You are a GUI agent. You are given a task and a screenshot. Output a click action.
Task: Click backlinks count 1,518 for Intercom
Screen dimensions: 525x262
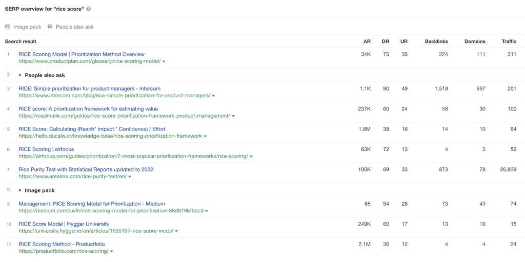pyautogui.click(x=441, y=89)
